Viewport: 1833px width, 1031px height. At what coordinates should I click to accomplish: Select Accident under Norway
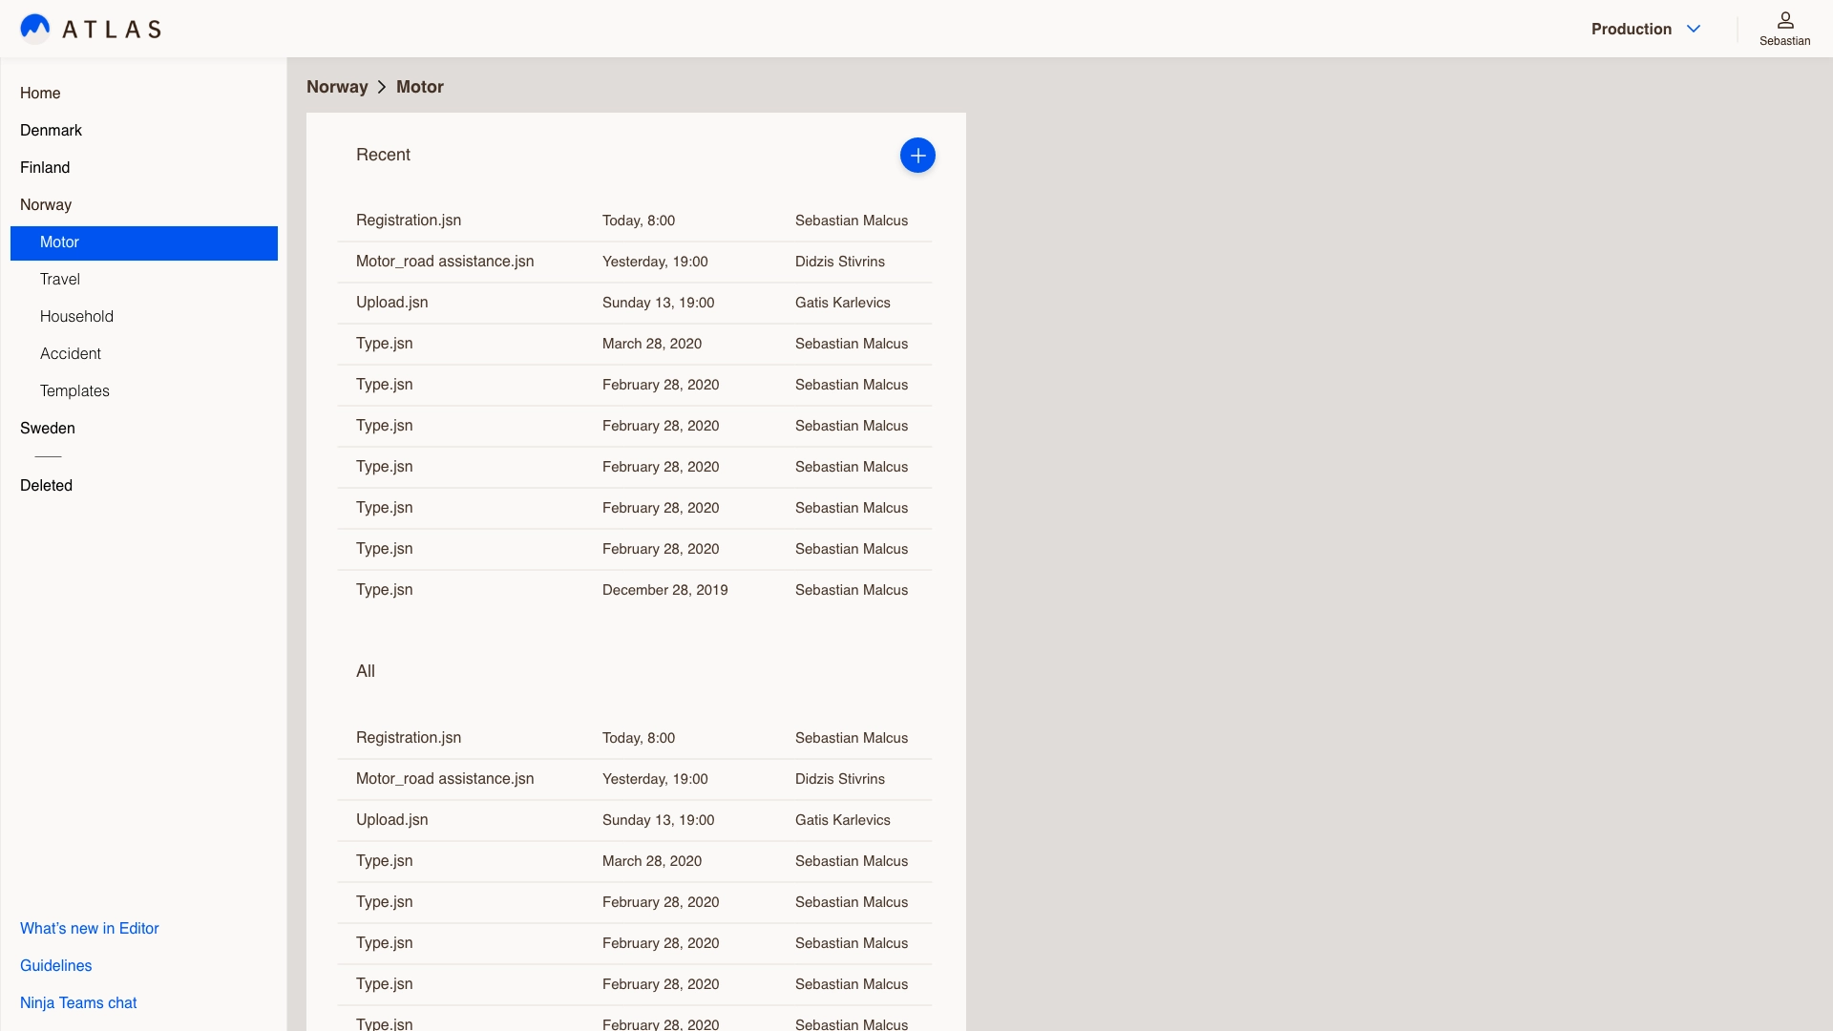click(71, 353)
